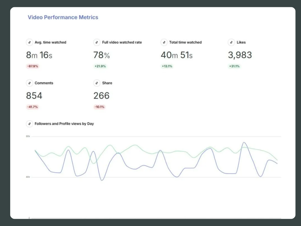The height and width of the screenshot is (226, 301).
Task: Click the TikTok icon next to Likes
Action: click(231, 42)
